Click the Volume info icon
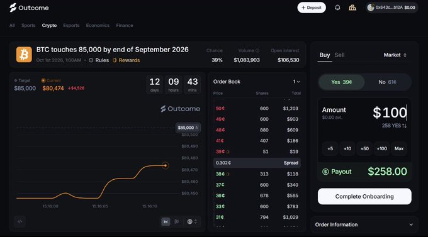The height and width of the screenshot is (237, 428). [x=257, y=50]
